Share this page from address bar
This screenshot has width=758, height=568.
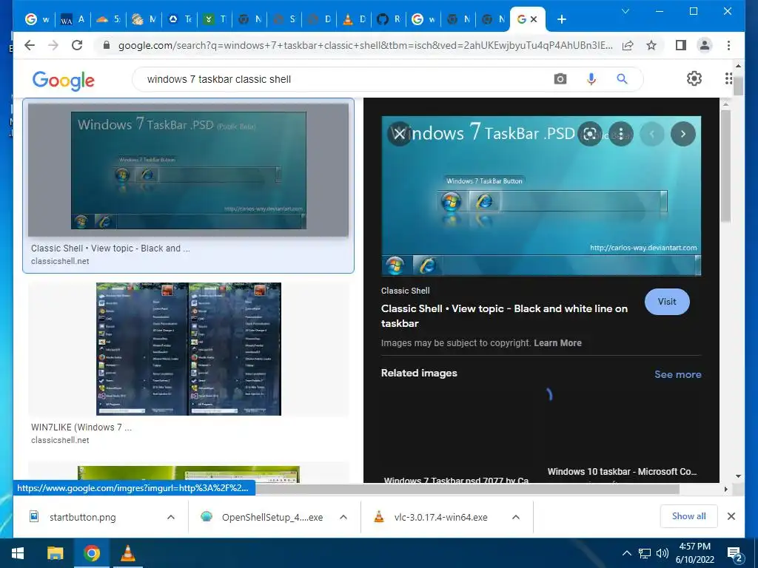click(628, 45)
